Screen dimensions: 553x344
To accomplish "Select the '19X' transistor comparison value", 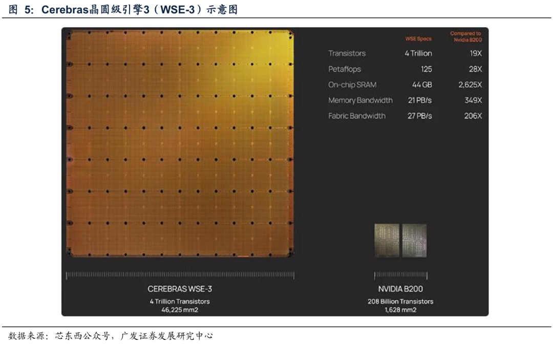I will [475, 53].
